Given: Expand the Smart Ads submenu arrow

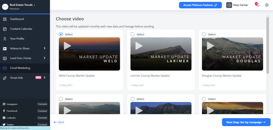Looking at the screenshot, I should 45,78.
